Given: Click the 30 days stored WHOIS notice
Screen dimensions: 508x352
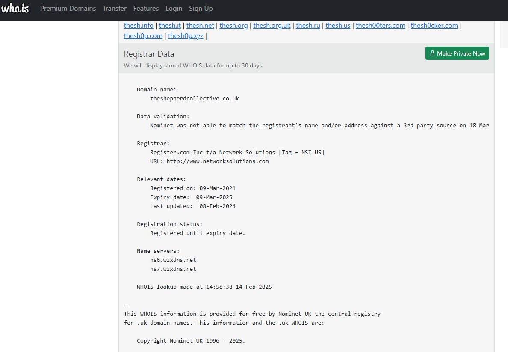Looking at the screenshot, I should pos(193,66).
